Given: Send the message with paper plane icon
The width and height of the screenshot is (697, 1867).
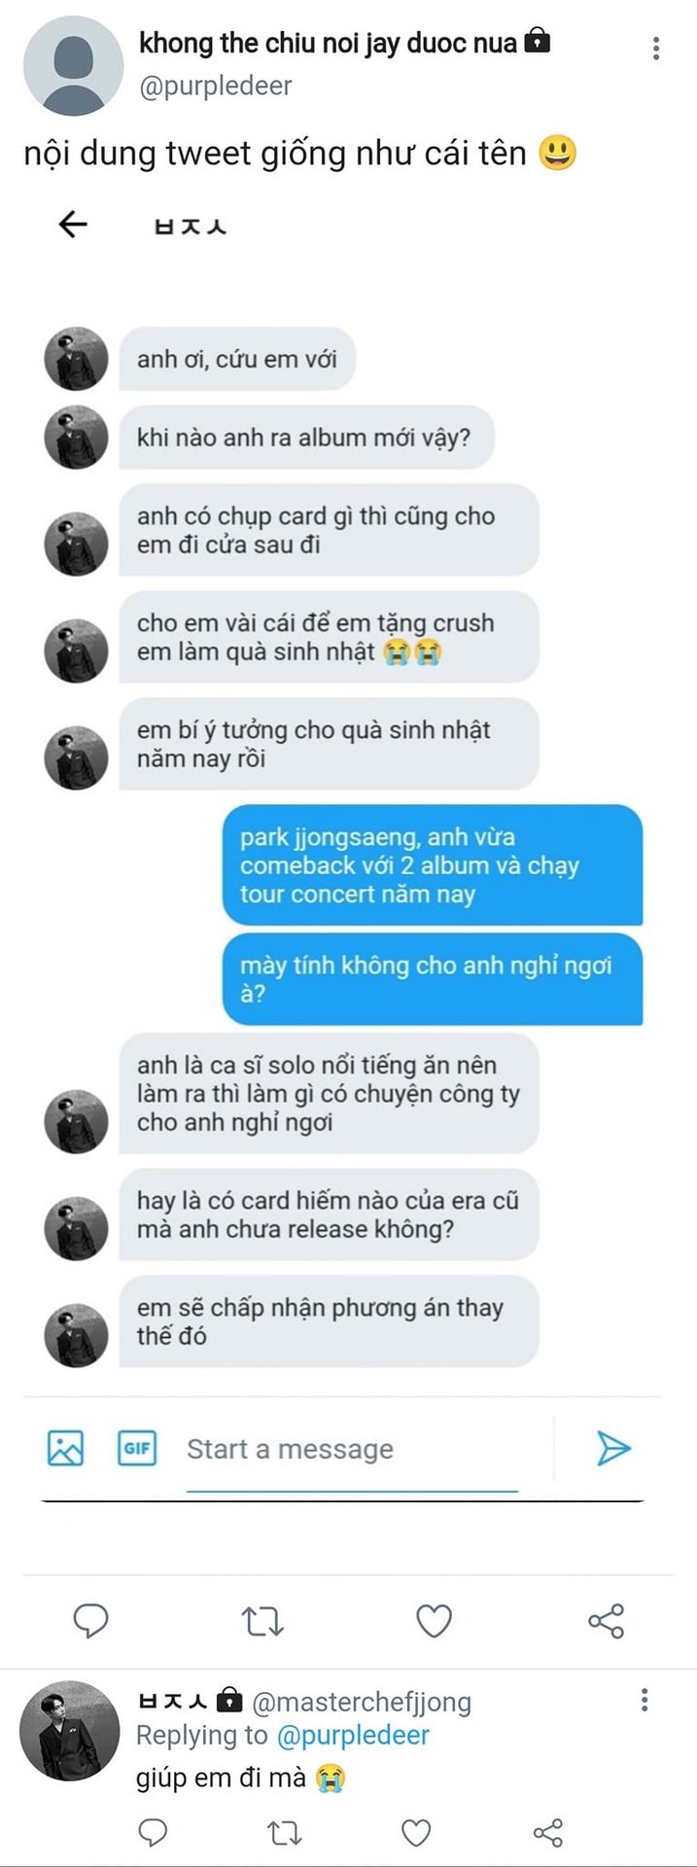Looking at the screenshot, I should (613, 1448).
